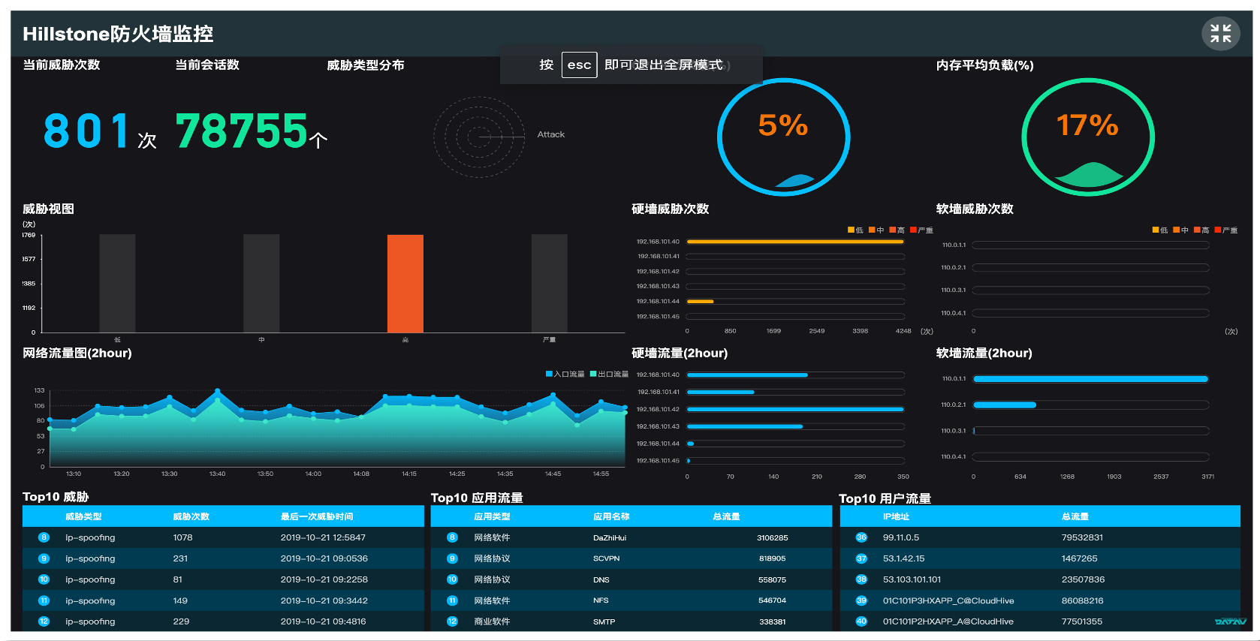Image resolution: width=1260 pixels, height=641 pixels.
Task: Click 110.0.1.1 bar in 软墙流量
Action: tap(1091, 379)
